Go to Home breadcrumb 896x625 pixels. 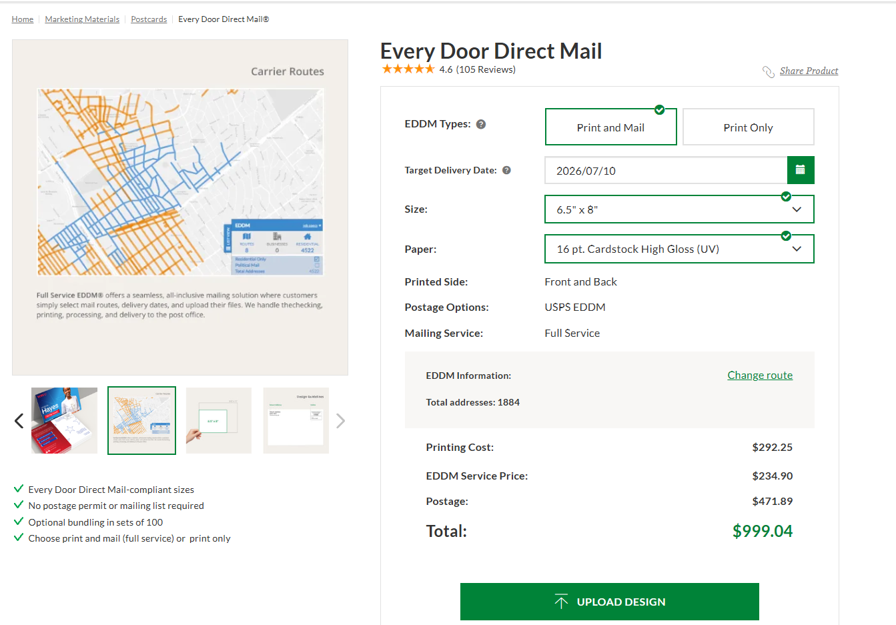point(23,19)
